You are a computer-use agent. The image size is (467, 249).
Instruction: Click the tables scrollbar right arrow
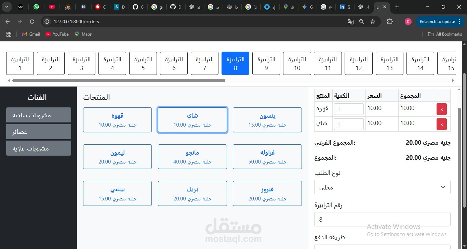(x=453, y=81)
